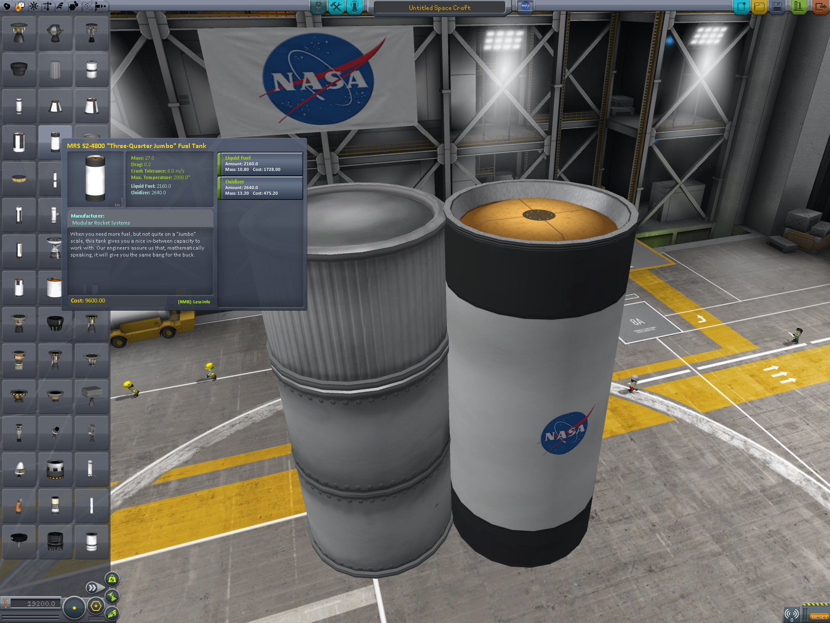
Task: Pick the flat yellow ring part thumbnail
Action: tap(19, 179)
